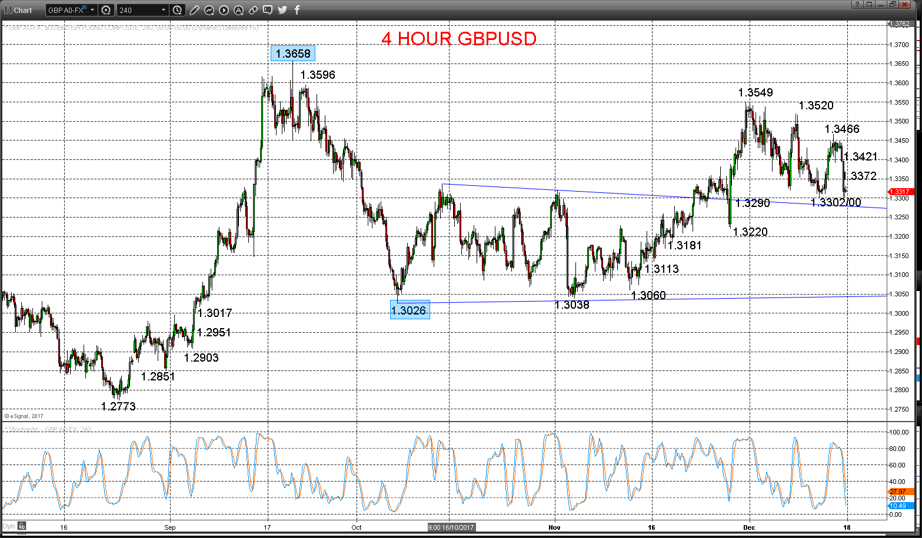This screenshot has height=538, width=922.
Task: Click the 1.2903 price annotation
Action: [x=201, y=357]
